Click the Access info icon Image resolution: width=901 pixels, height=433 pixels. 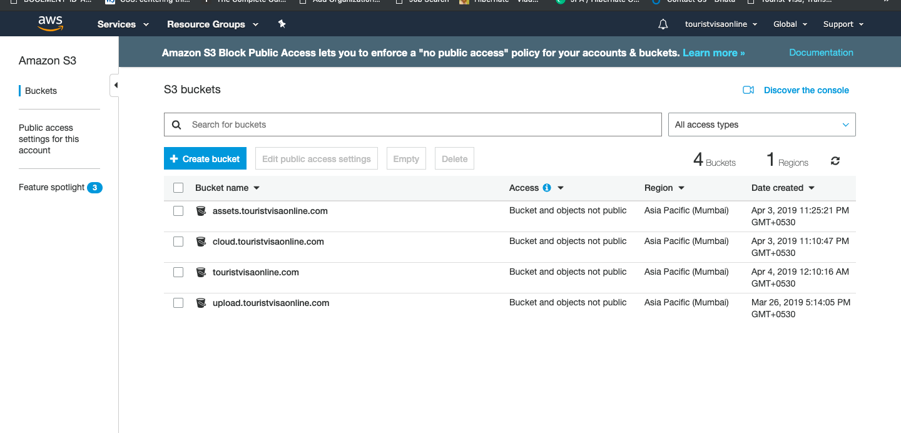(547, 188)
